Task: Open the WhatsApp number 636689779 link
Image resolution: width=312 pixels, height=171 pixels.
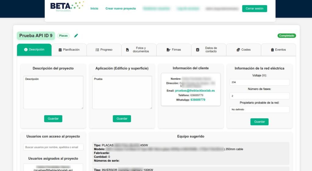Action: pos(198,100)
